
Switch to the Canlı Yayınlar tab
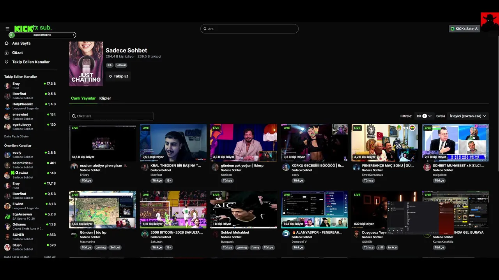[83, 98]
